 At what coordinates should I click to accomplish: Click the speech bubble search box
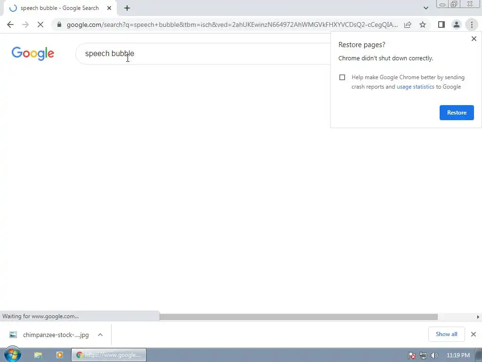click(203, 54)
